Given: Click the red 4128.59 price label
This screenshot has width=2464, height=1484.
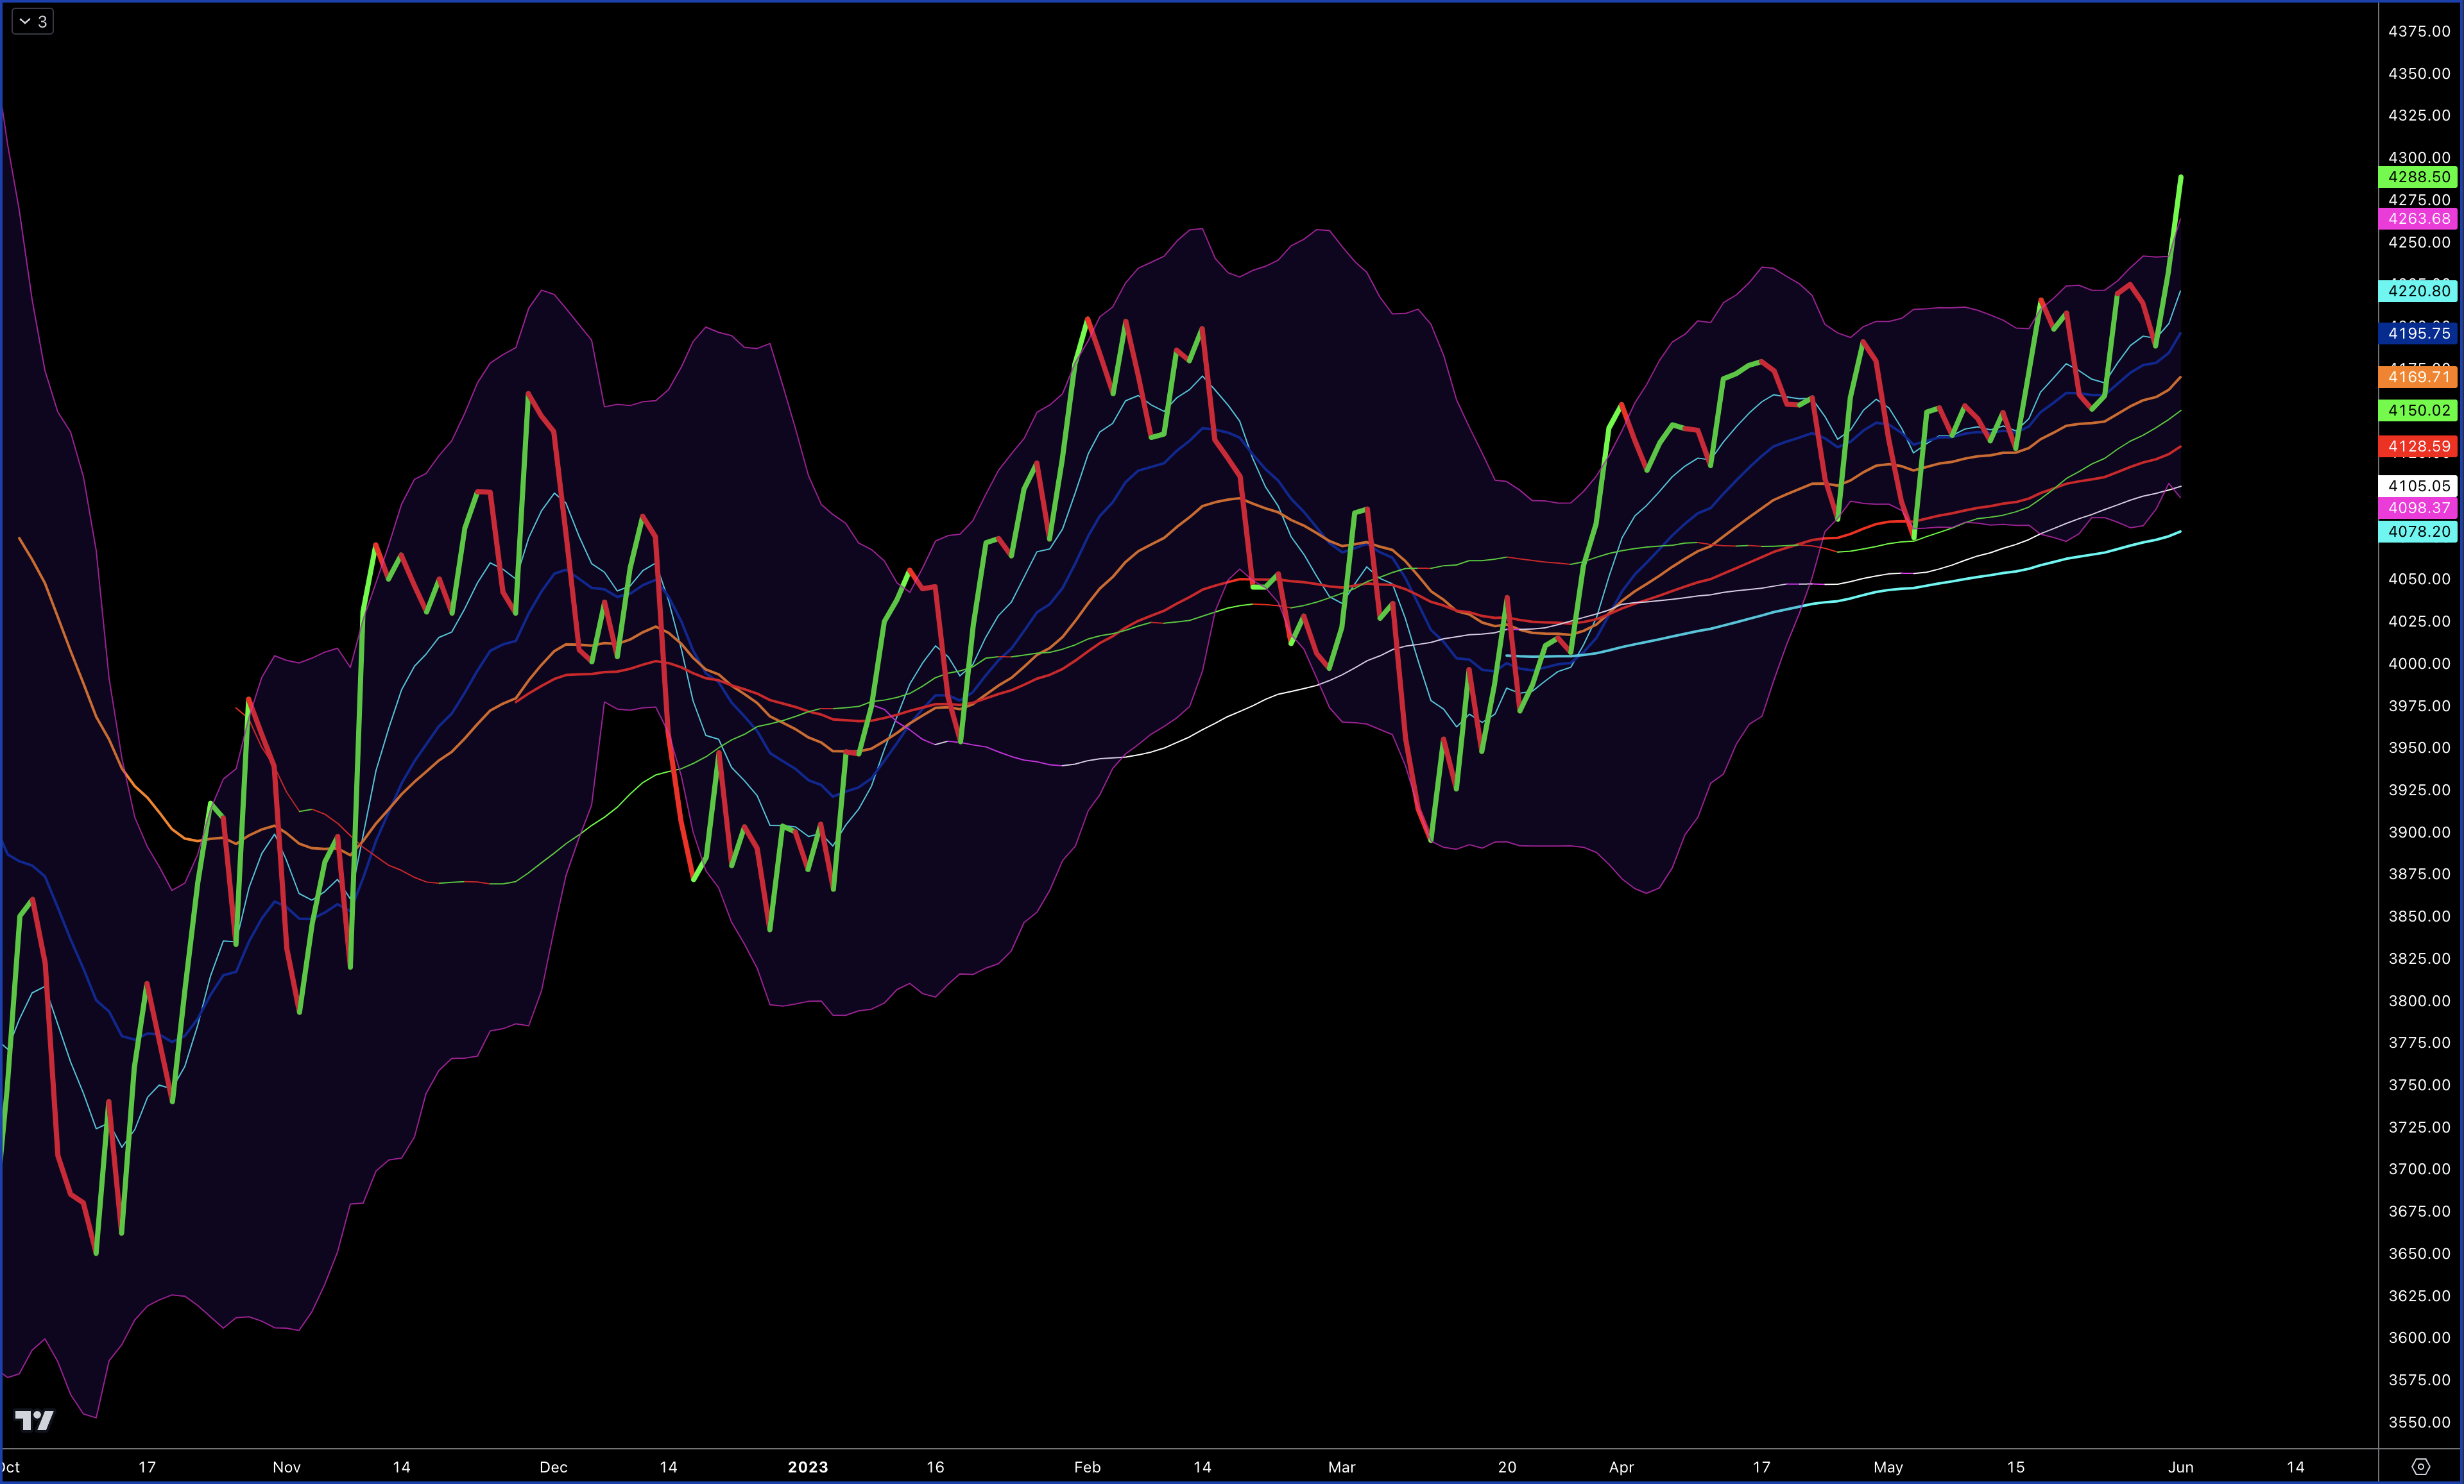Looking at the screenshot, I should (x=2418, y=447).
